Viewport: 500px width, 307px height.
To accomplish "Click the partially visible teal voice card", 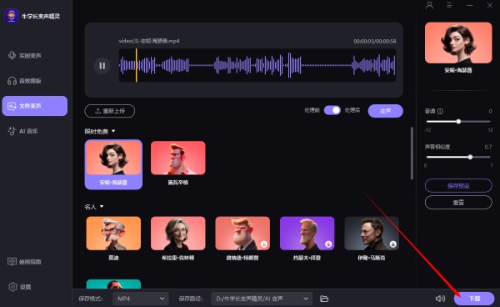I will 113,284.
